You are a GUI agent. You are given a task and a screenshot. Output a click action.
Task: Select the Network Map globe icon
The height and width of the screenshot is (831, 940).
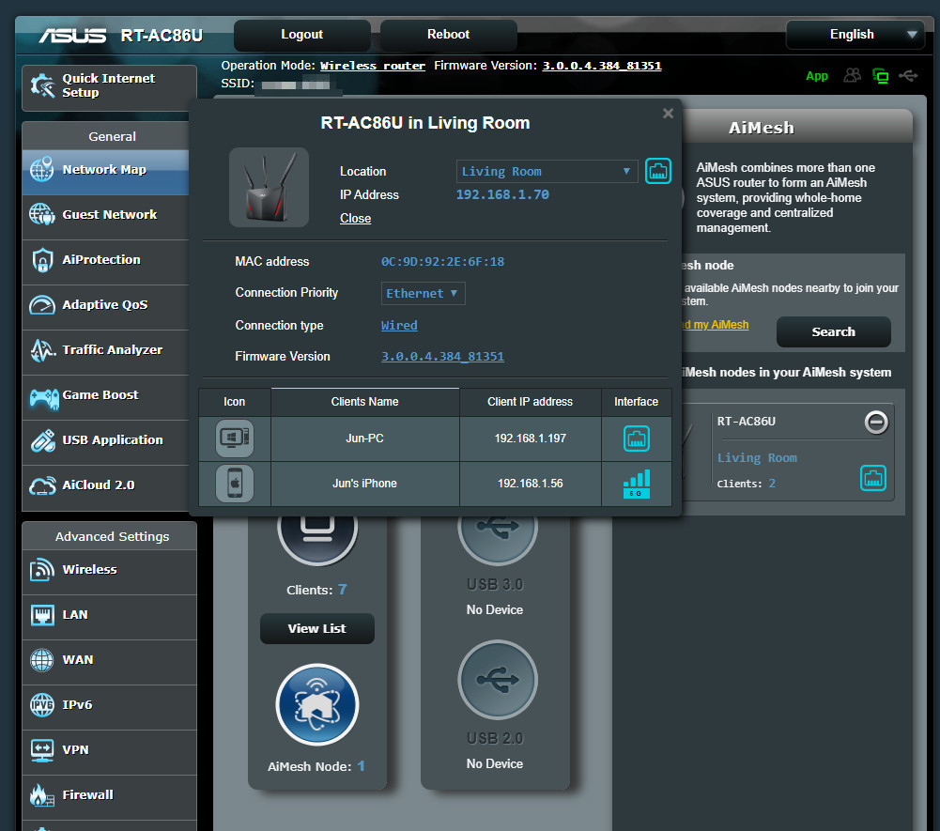(x=42, y=170)
